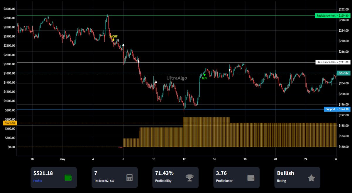The height and width of the screenshot is (193, 352).
Task: Click the 71.43% profitability value
Action: click(x=164, y=173)
